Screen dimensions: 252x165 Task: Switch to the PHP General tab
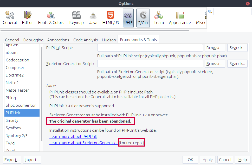[x=12, y=40]
